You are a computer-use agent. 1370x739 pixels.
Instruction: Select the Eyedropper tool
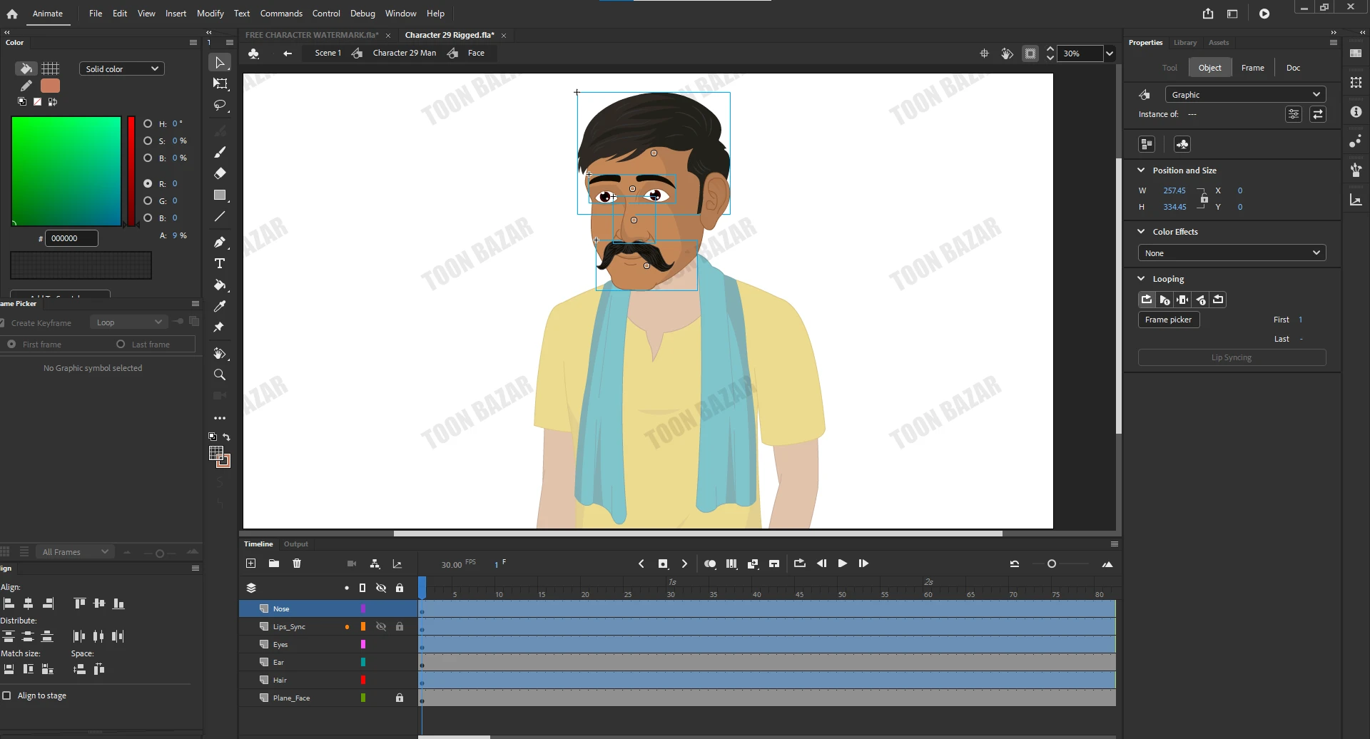[220, 306]
